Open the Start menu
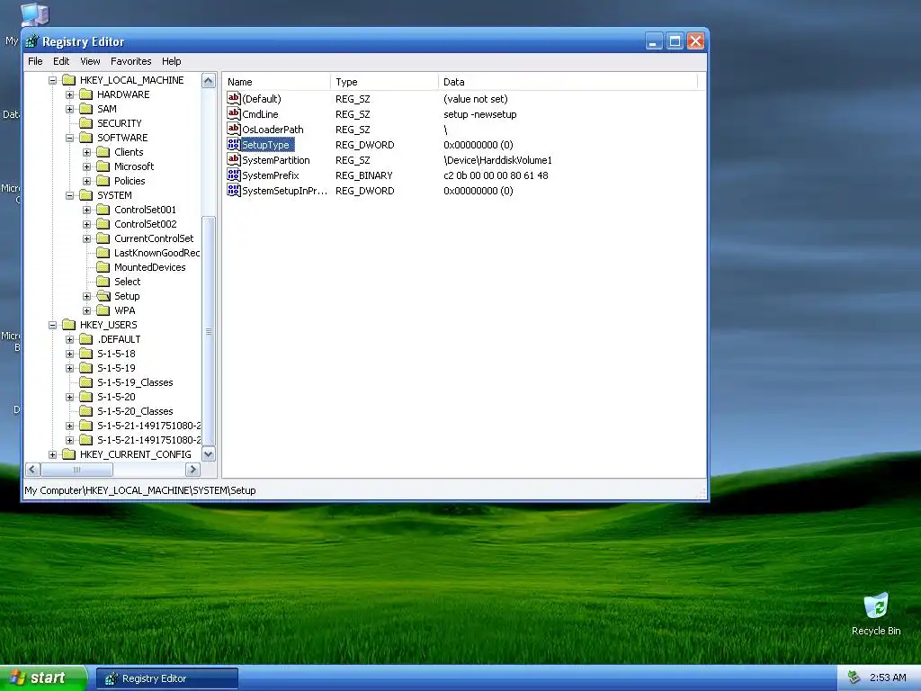 (42, 678)
